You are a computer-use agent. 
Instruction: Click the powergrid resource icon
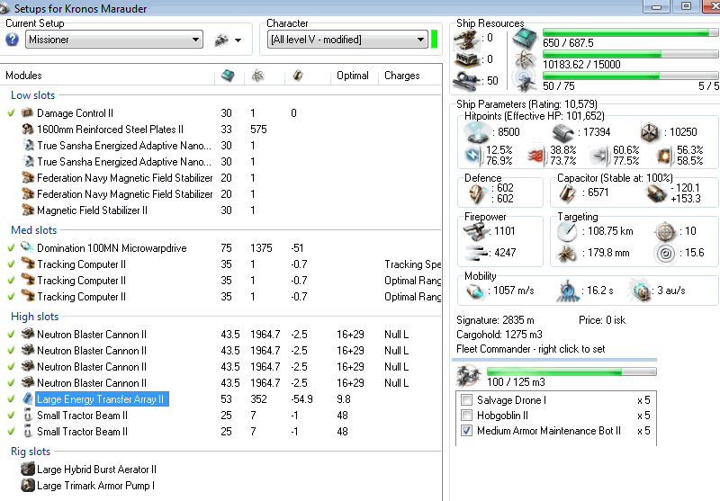(x=525, y=59)
